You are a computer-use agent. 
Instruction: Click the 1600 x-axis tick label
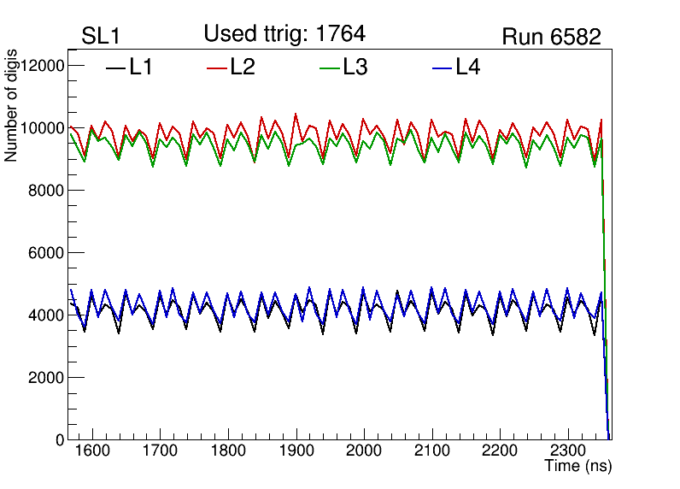pyautogui.click(x=91, y=451)
